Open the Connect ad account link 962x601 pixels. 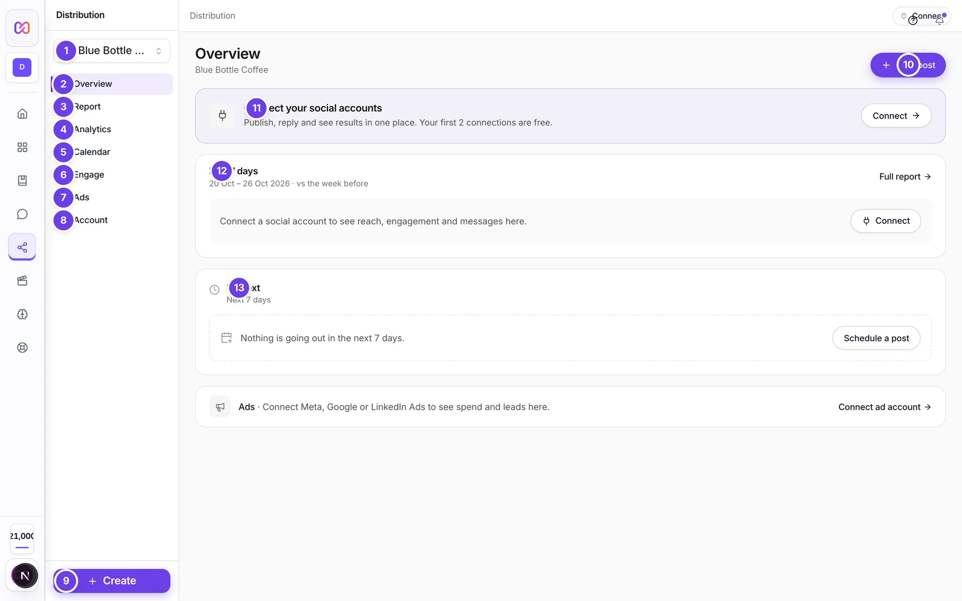click(x=885, y=407)
